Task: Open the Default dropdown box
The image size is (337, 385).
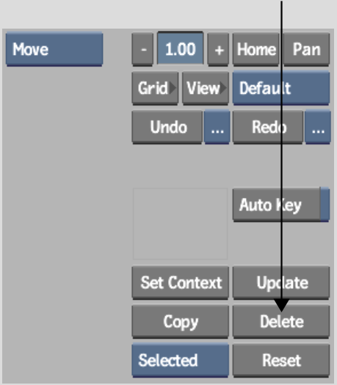Action: click(x=281, y=88)
